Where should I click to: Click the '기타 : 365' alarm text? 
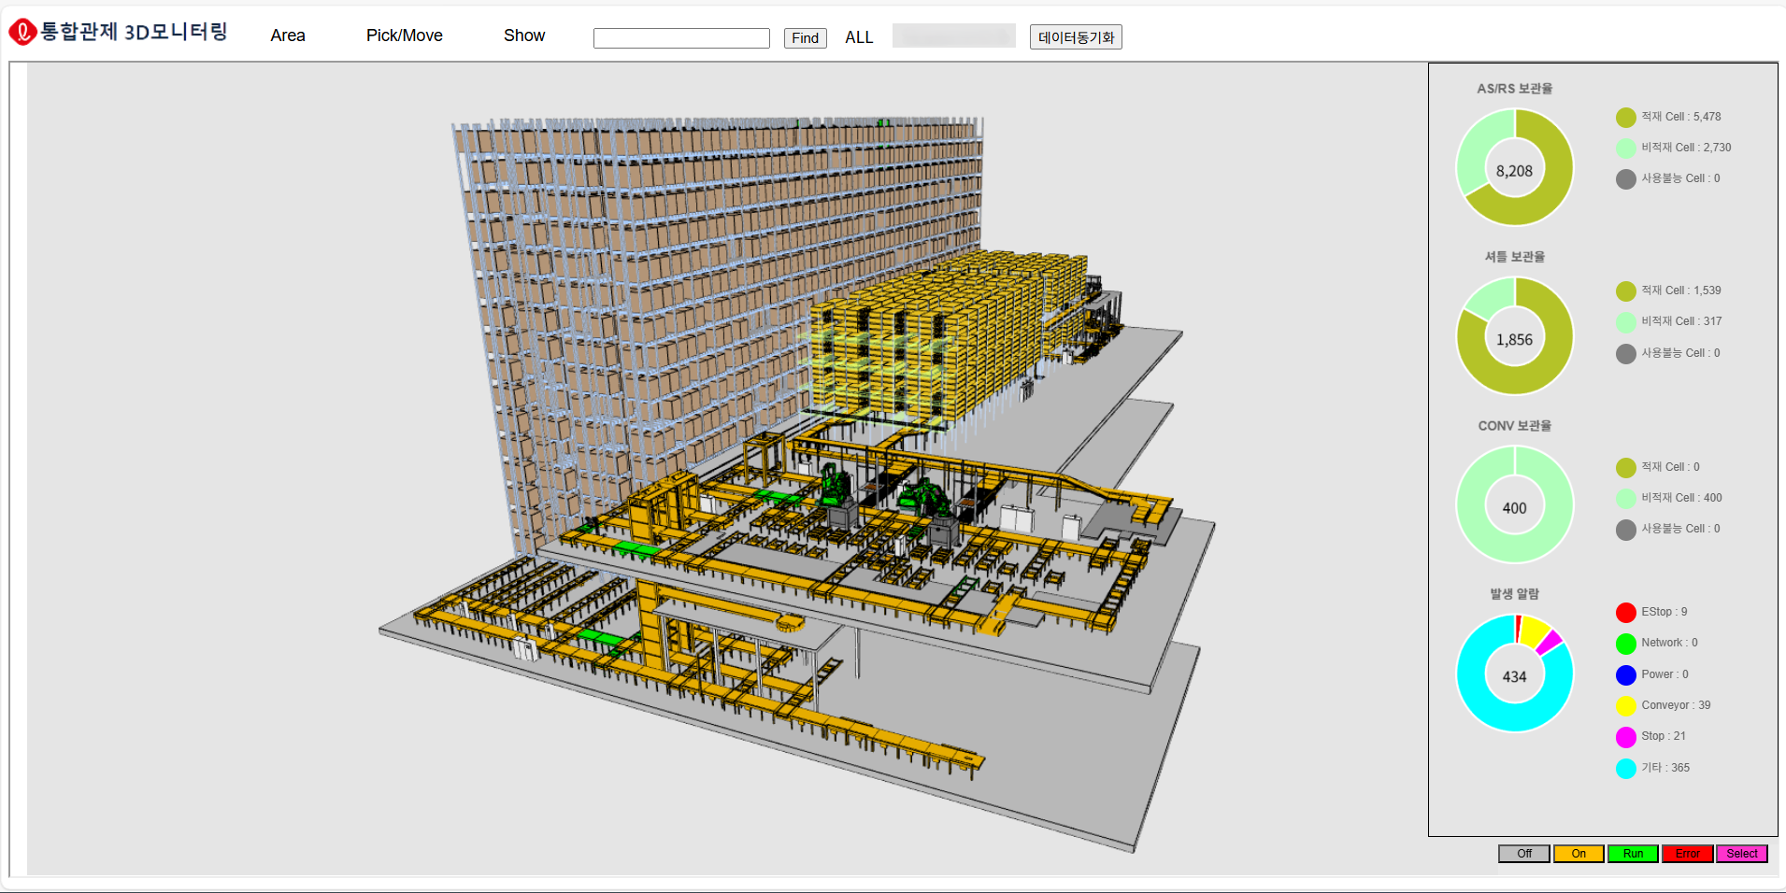(1665, 768)
